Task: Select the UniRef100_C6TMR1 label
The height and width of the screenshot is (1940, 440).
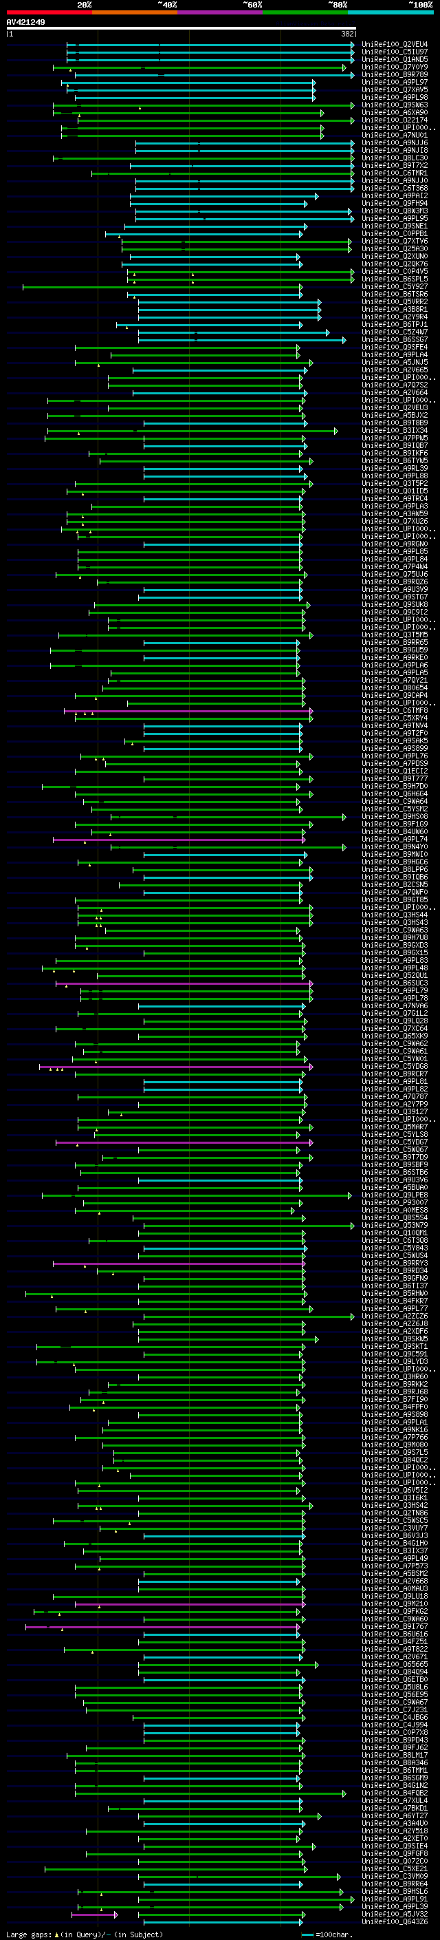Action: 395,173
